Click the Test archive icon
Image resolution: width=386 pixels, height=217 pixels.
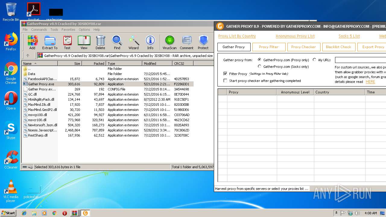[67, 42]
